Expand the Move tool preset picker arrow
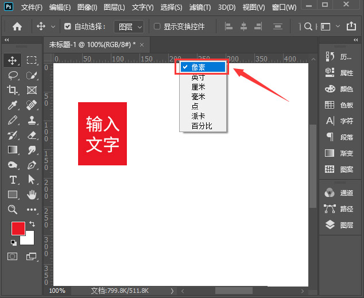 pos(53,26)
